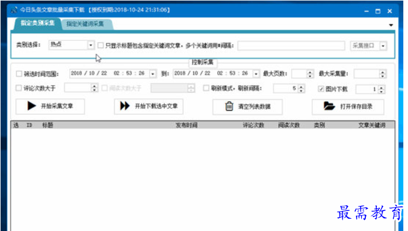Toggle the 刷新模式 checkbox

pyautogui.click(x=206, y=88)
